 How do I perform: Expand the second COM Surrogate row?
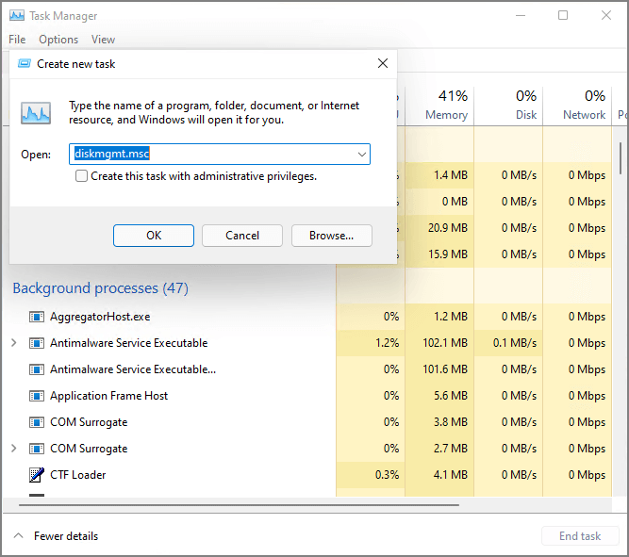pyautogui.click(x=13, y=449)
